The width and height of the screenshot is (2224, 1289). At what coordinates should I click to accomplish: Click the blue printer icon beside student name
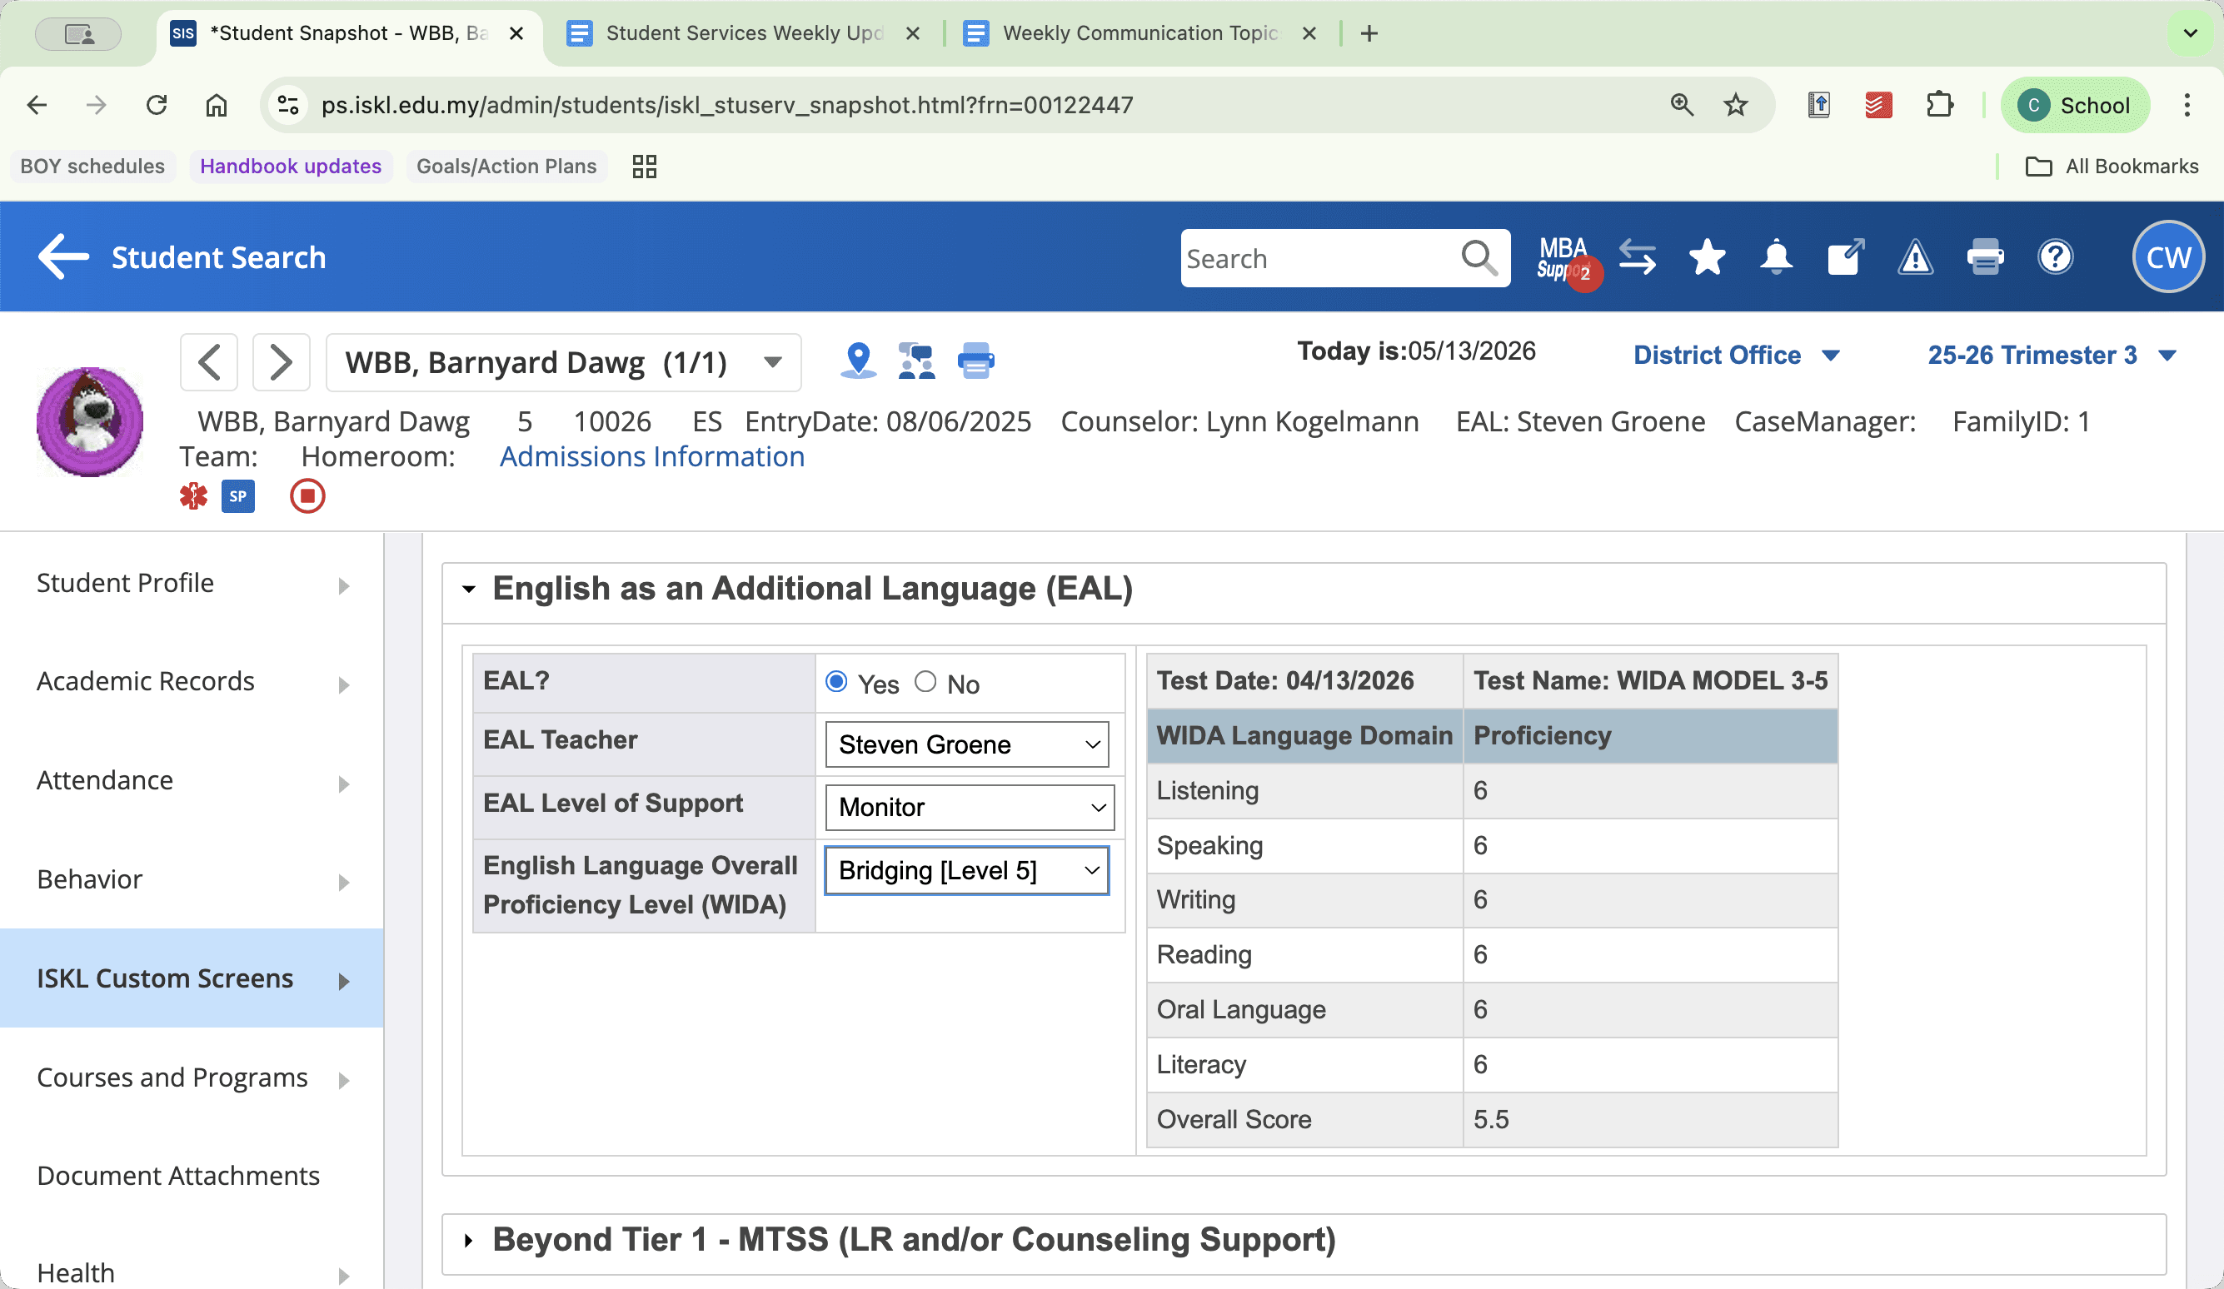tap(975, 361)
